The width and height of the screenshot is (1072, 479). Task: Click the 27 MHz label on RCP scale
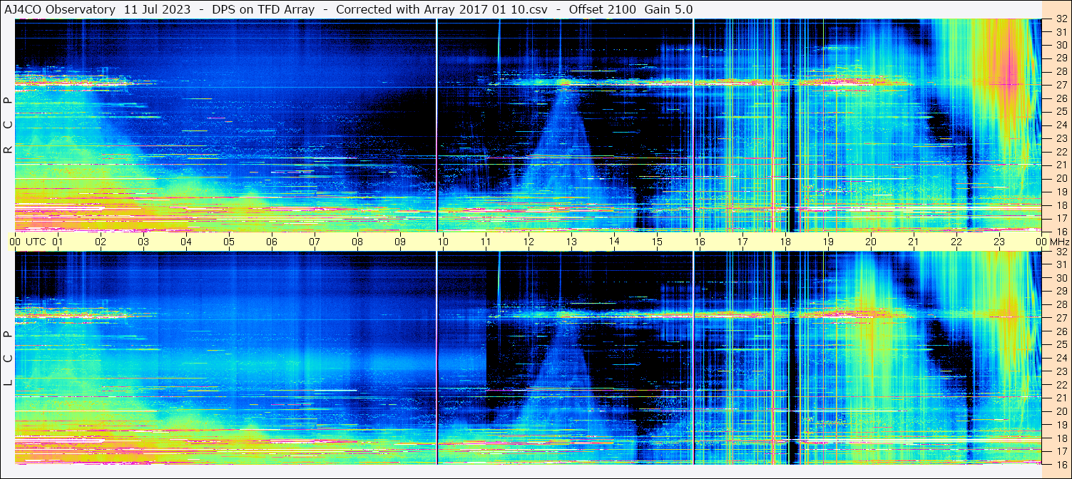1061,85
